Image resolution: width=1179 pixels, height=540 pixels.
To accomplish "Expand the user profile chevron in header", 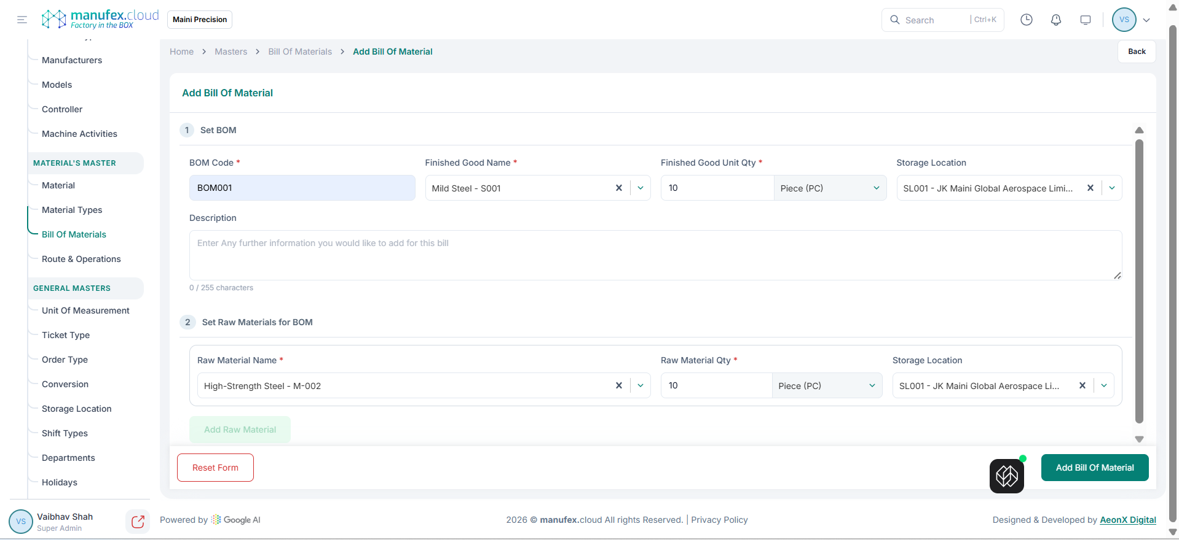I will coord(1146,20).
